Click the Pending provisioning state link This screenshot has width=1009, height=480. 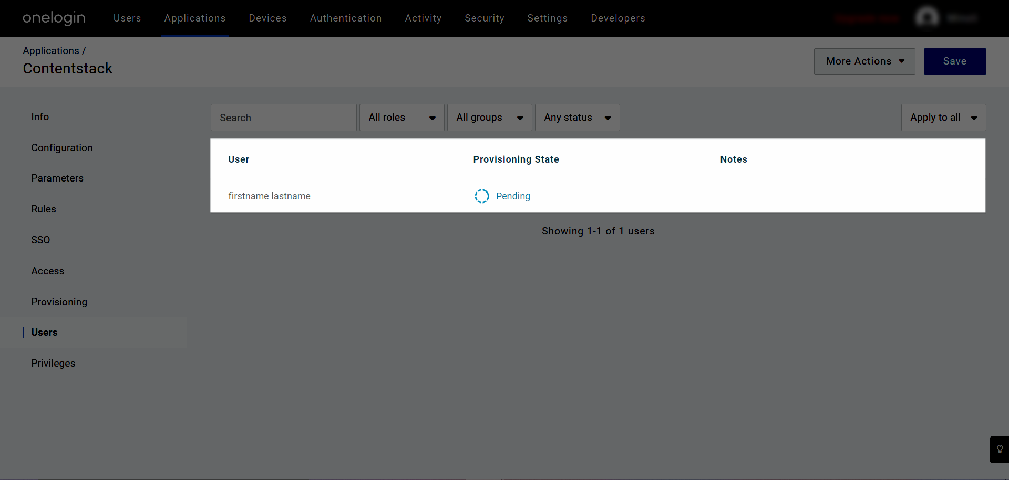point(513,196)
